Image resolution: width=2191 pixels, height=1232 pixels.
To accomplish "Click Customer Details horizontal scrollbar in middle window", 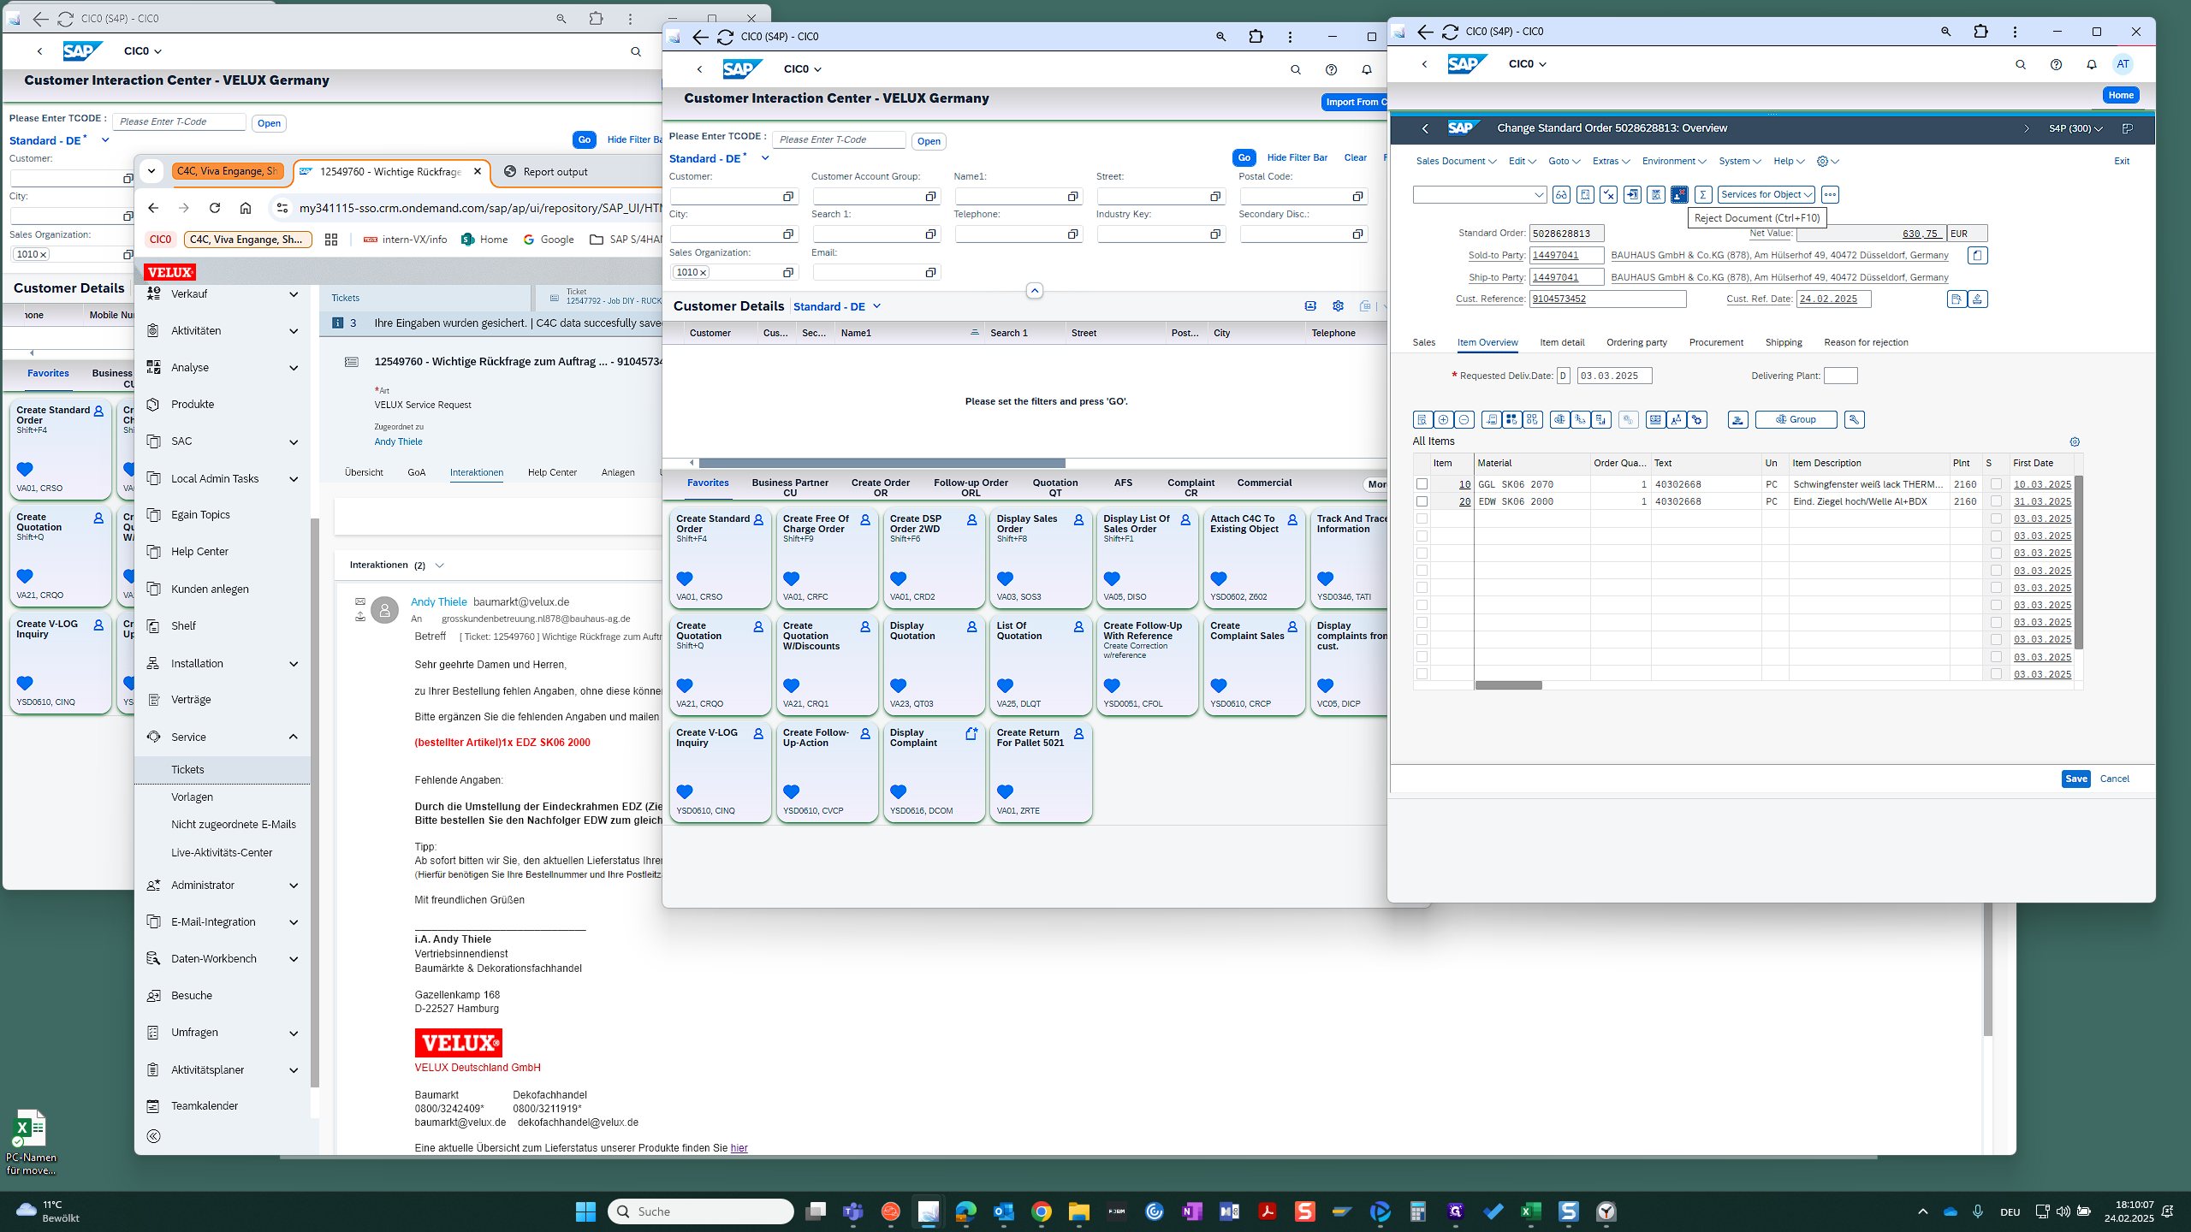I will 882,463.
